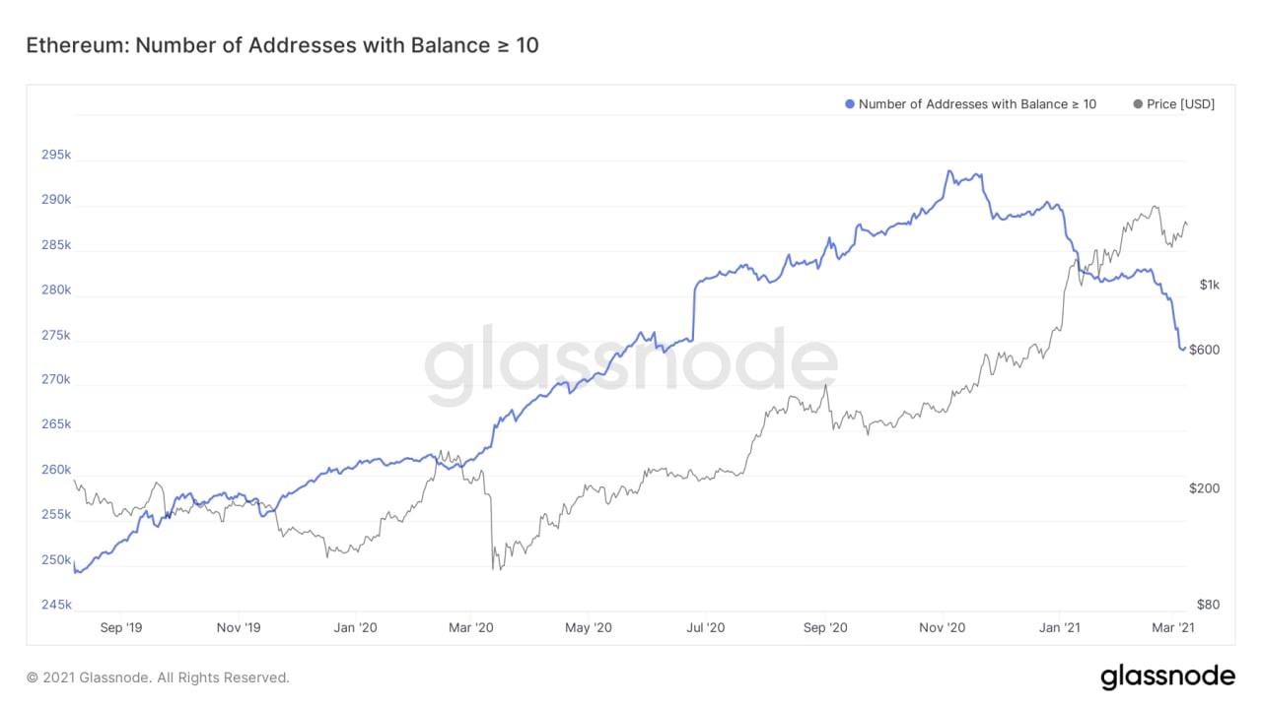This screenshot has width=1262, height=709.
Task: Click the "Sep '19" date axis label
Action: pyautogui.click(x=122, y=627)
